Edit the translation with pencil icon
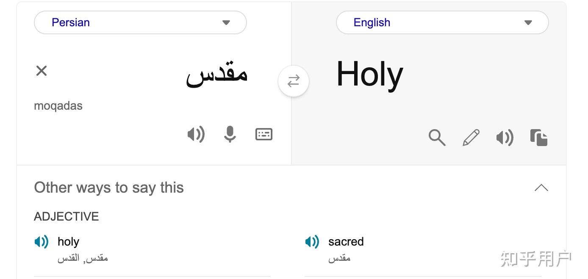Image resolution: width=588 pixels, height=279 pixels. pyautogui.click(x=471, y=138)
